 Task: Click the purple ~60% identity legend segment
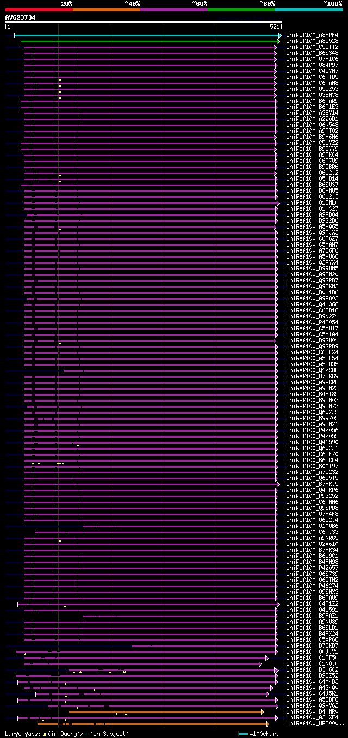point(173,10)
